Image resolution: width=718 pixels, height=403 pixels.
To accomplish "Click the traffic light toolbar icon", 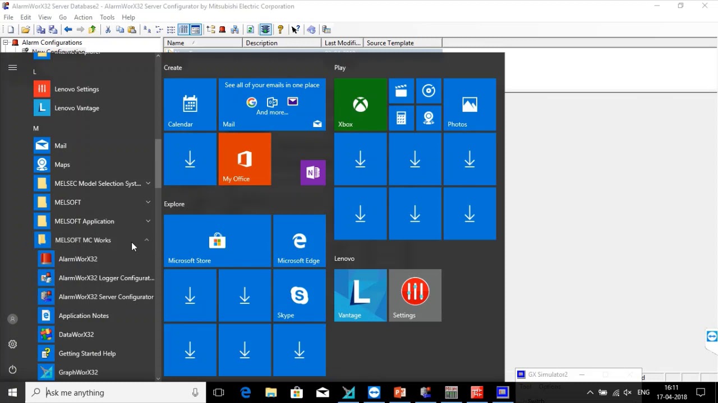I will pos(265,30).
